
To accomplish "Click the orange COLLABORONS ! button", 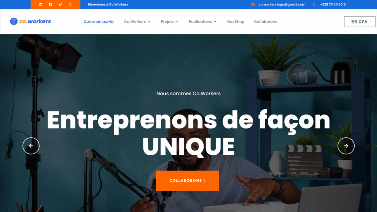I will click(187, 181).
